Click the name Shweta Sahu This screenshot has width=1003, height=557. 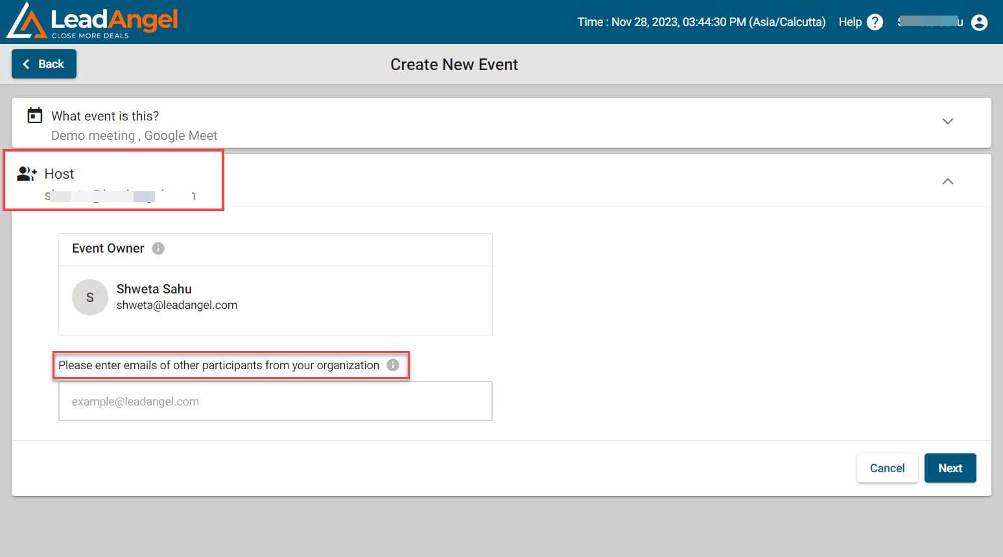[x=154, y=289]
